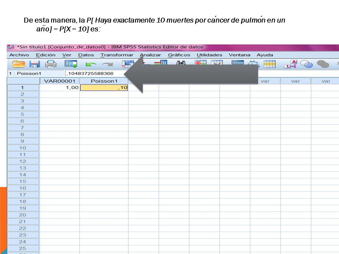Open the Analizar menu

point(150,55)
